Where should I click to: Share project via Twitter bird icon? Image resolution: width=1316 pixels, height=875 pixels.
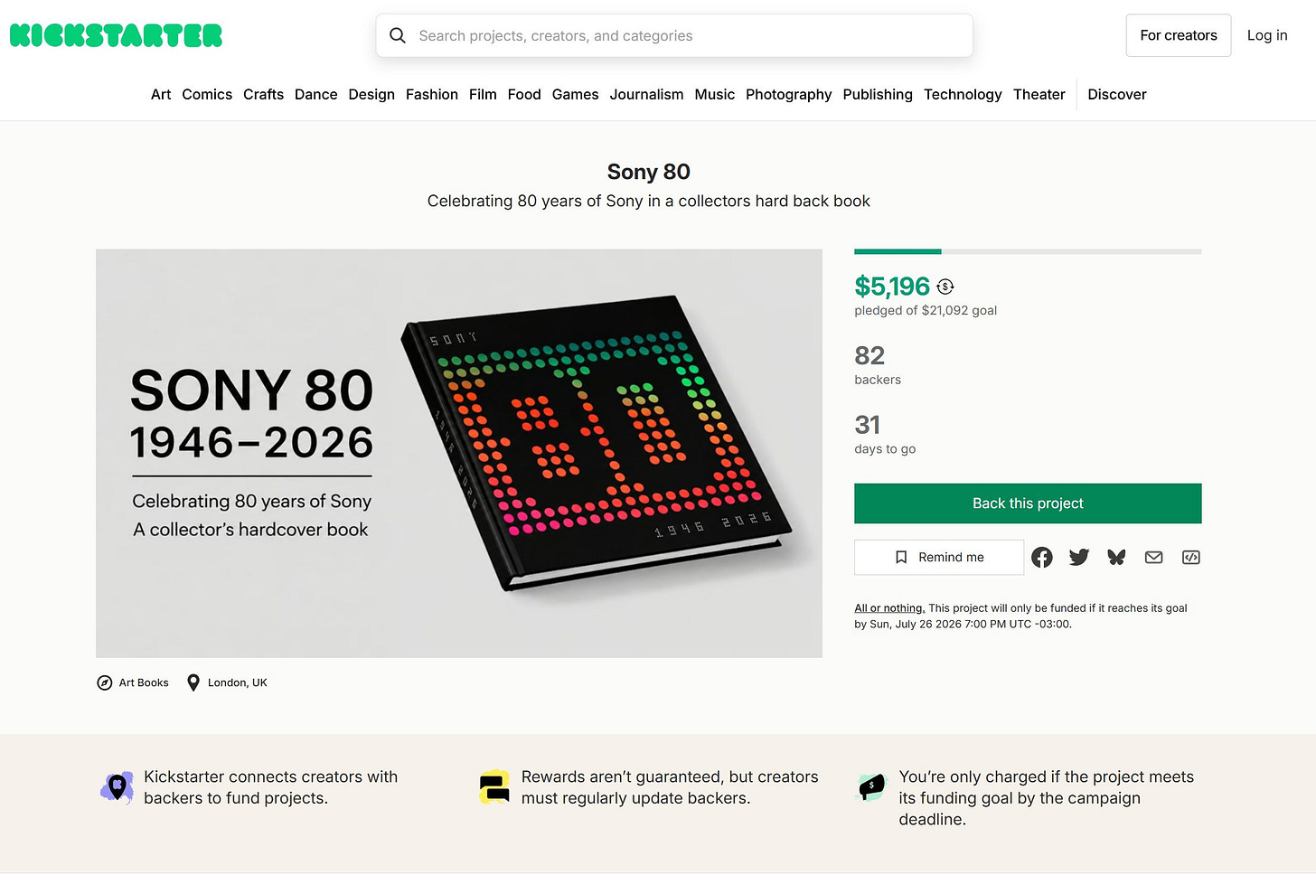pyautogui.click(x=1079, y=558)
